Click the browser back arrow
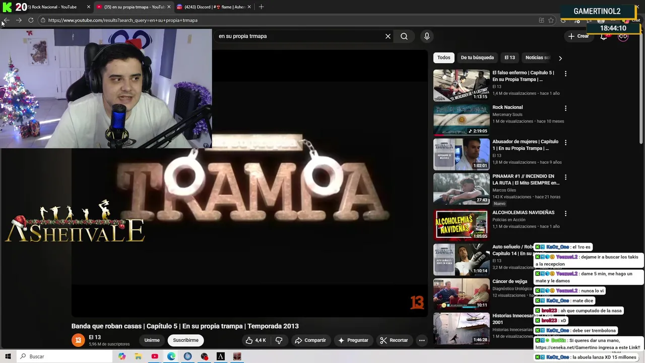 tap(6, 20)
